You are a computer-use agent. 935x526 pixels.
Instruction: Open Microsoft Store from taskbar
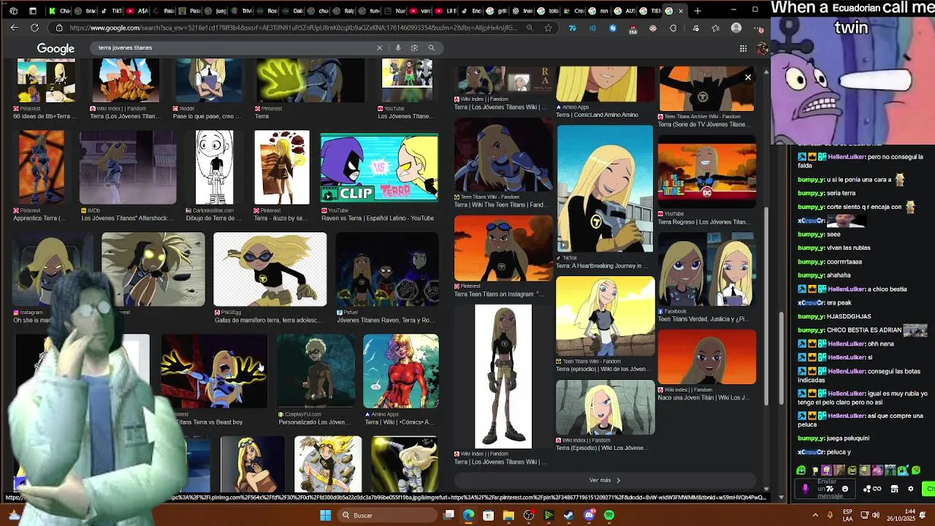pyautogui.click(x=489, y=515)
